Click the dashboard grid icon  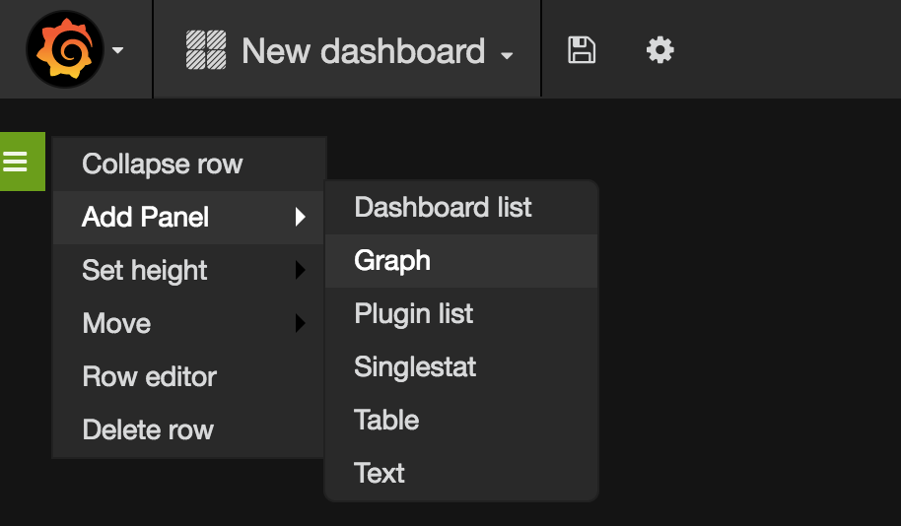click(x=206, y=50)
